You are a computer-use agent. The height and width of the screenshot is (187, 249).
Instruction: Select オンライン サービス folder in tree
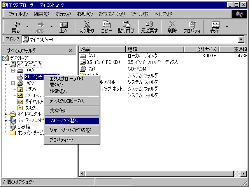coord(13,132)
